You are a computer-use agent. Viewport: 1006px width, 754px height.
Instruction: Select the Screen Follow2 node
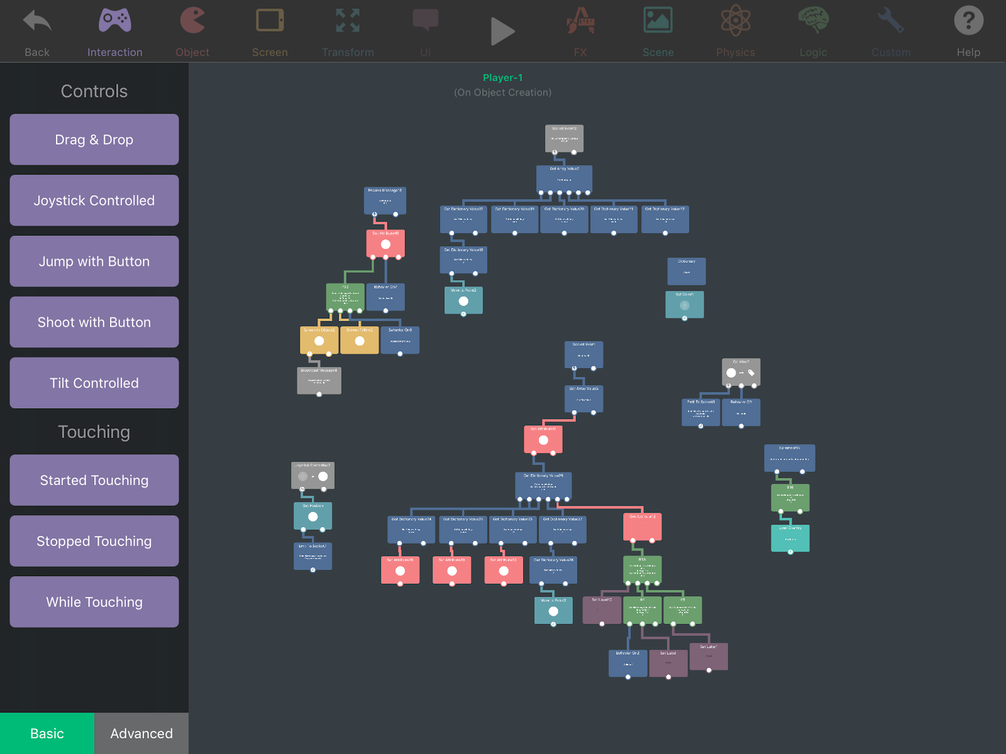click(x=360, y=340)
